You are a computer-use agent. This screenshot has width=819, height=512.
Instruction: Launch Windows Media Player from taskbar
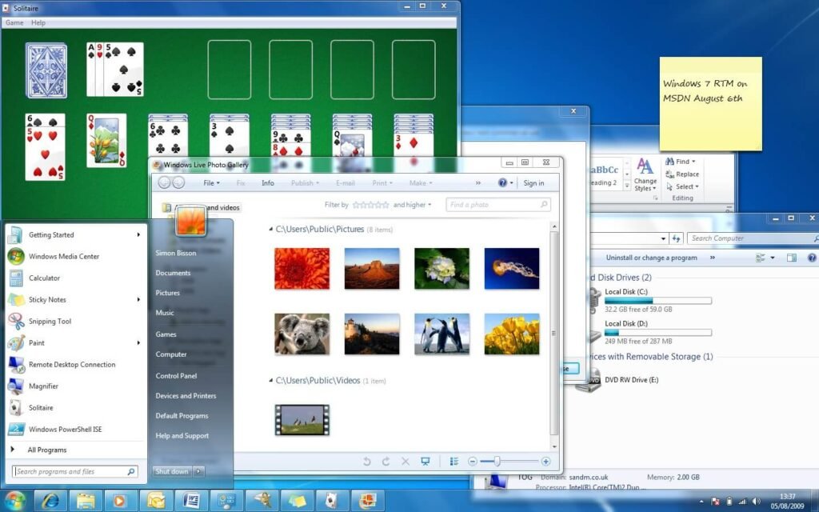[x=121, y=501]
